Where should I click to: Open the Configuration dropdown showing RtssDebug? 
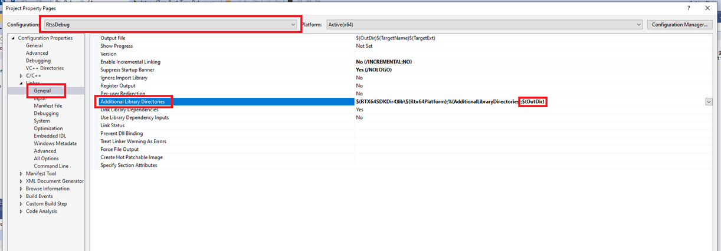(x=293, y=25)
